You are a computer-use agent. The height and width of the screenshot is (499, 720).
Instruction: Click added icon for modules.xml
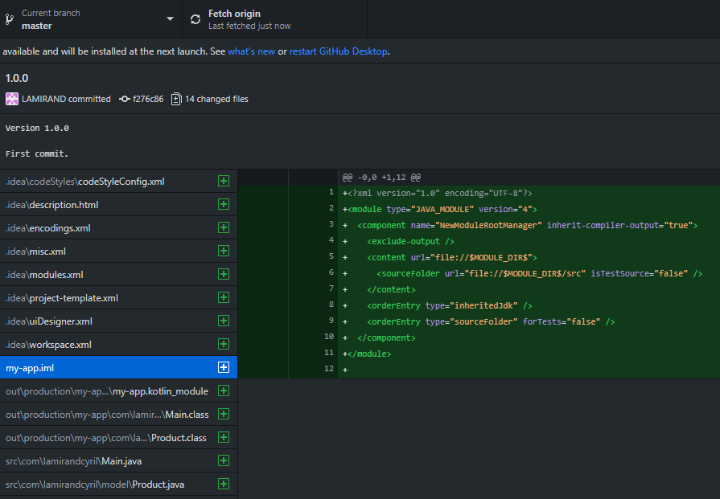point(224,274)
